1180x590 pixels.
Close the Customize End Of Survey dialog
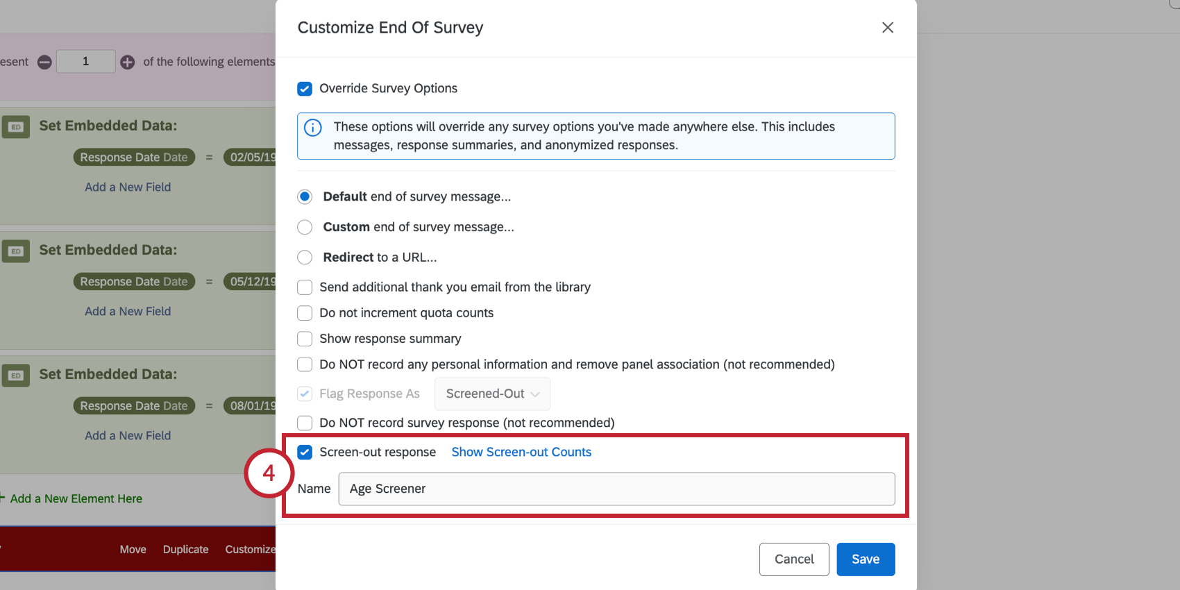pyautogui.click(x=887, y=28)
